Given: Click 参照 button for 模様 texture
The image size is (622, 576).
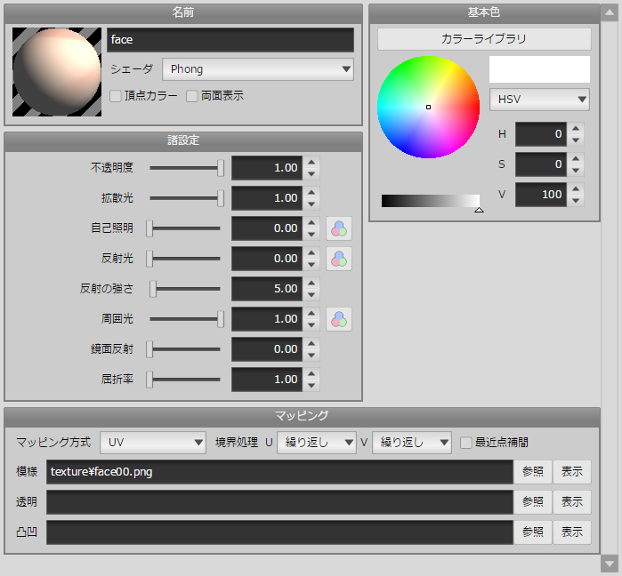Looking at the screenshot, I should [x=533, y=472].
